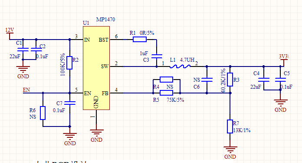Click the 4.7UH inductor value
The image size is (302, 163).
point(187,60)
